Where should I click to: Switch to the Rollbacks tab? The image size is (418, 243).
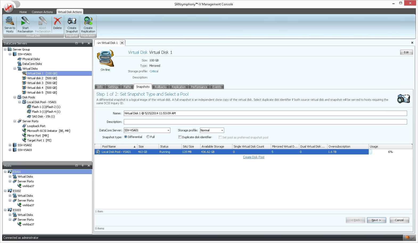click(x=160, y=87)
